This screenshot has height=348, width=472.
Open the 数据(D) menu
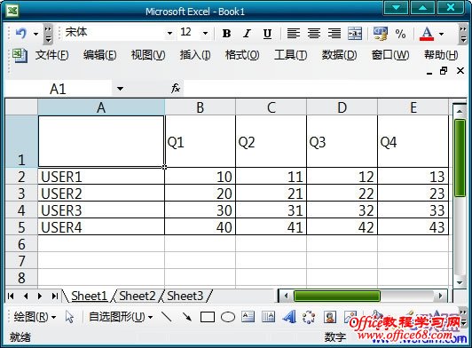point(339,55)
